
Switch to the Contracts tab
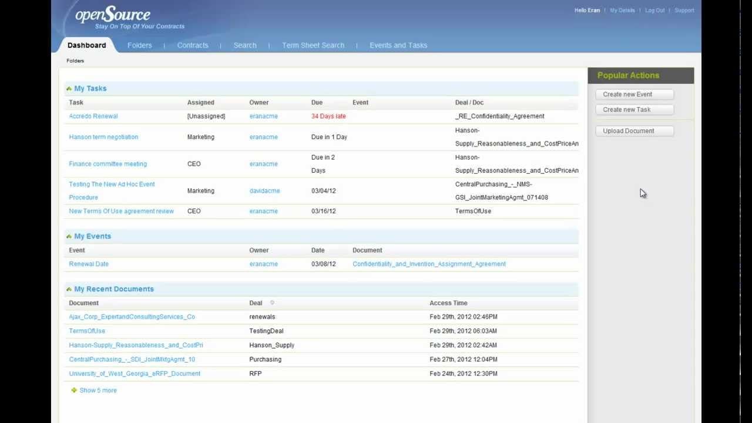[x=193, y=45]
